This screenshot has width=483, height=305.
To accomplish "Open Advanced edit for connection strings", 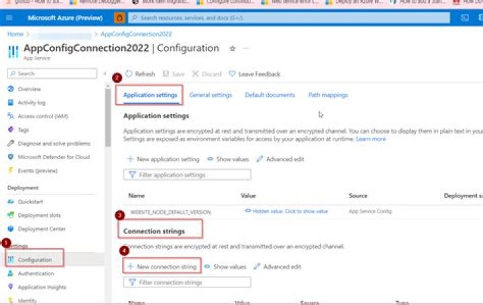I will [278, 267].
